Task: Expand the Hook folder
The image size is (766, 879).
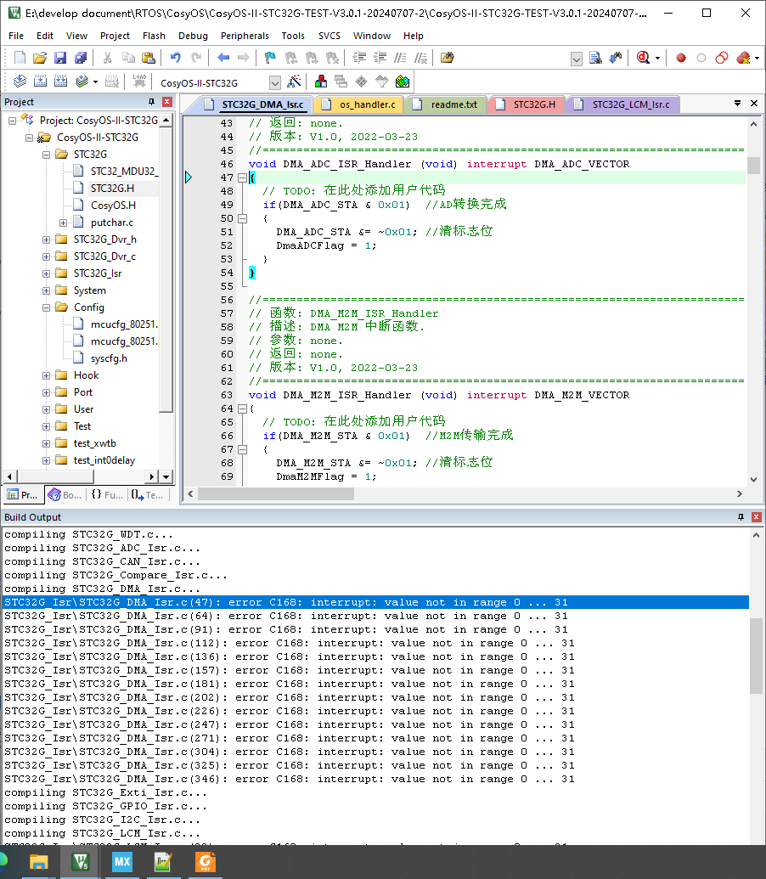Action: [47, 375]
